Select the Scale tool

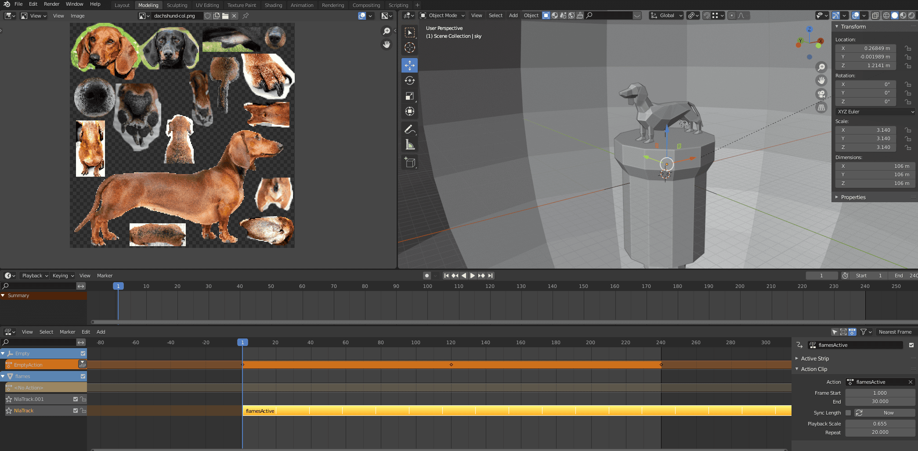tap(409, 96)
